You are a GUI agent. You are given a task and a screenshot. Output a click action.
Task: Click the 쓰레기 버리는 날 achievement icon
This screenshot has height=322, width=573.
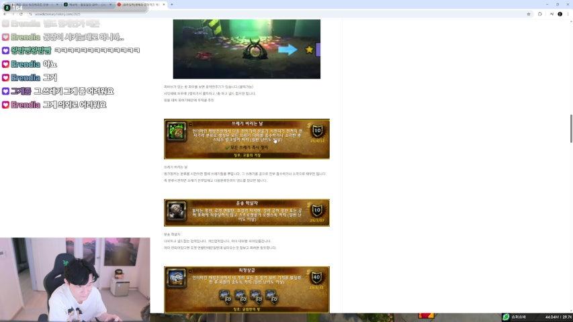coord(177,131)
